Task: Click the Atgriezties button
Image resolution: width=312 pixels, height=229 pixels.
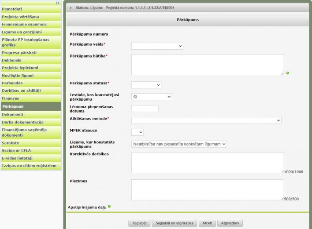Action: coord(230,223)
